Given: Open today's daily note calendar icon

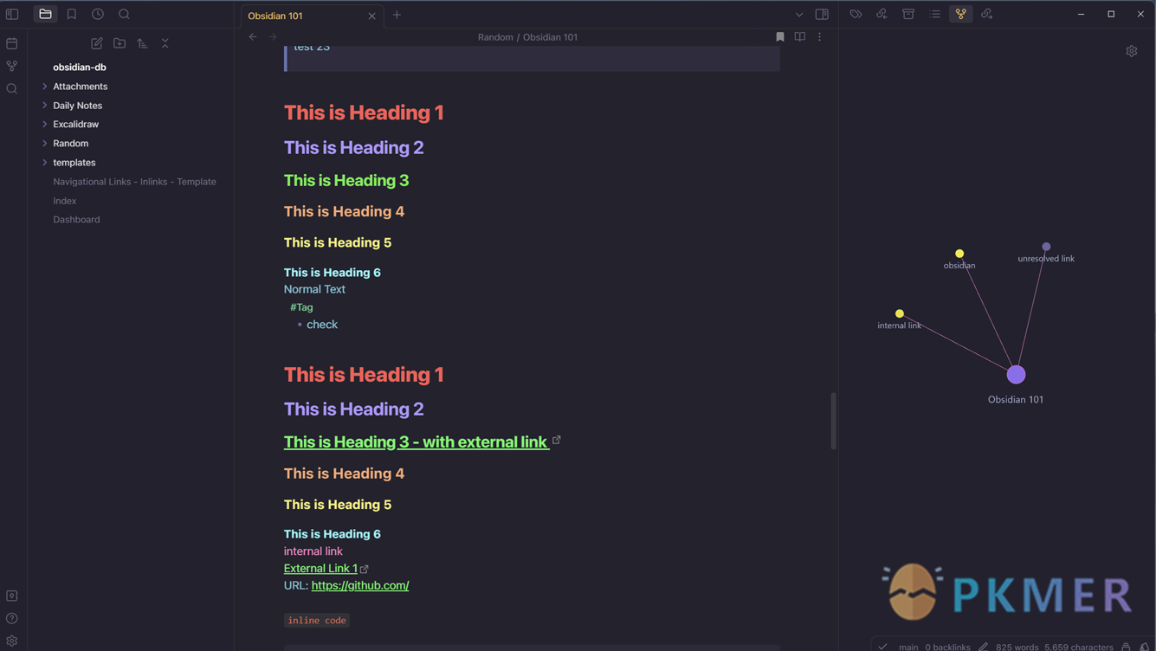Looking at the screenshot, I should (x=12, y=43).
